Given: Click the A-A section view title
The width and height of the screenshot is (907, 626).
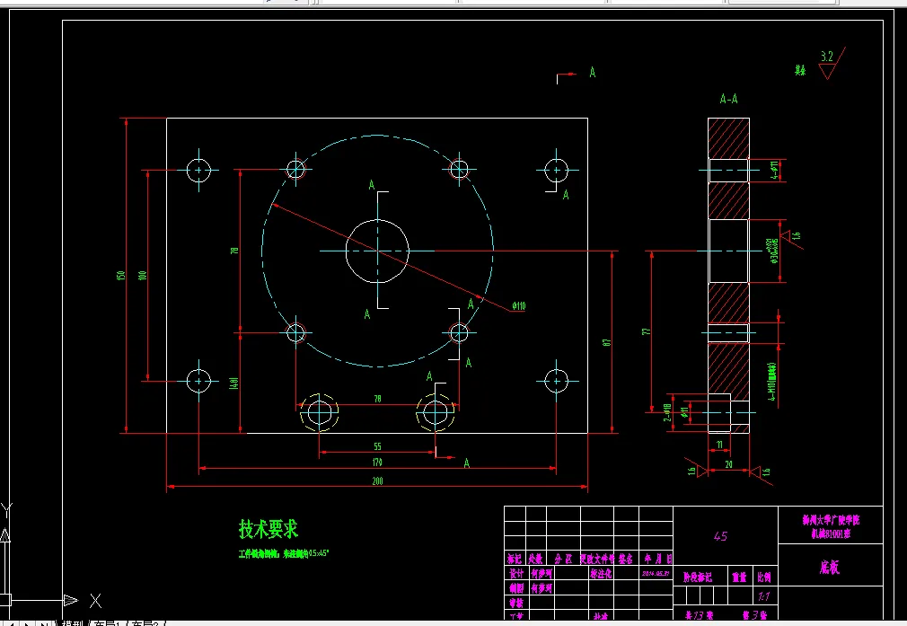Looking at the screenshot, I should pos(729,99).
